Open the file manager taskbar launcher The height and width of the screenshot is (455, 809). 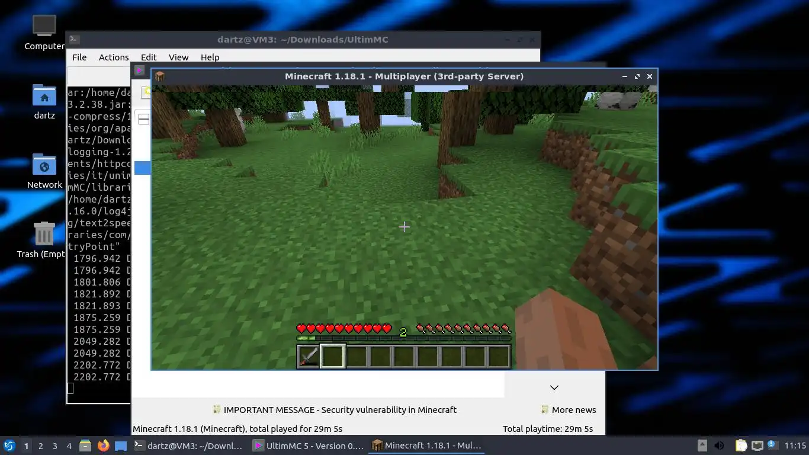85,446
